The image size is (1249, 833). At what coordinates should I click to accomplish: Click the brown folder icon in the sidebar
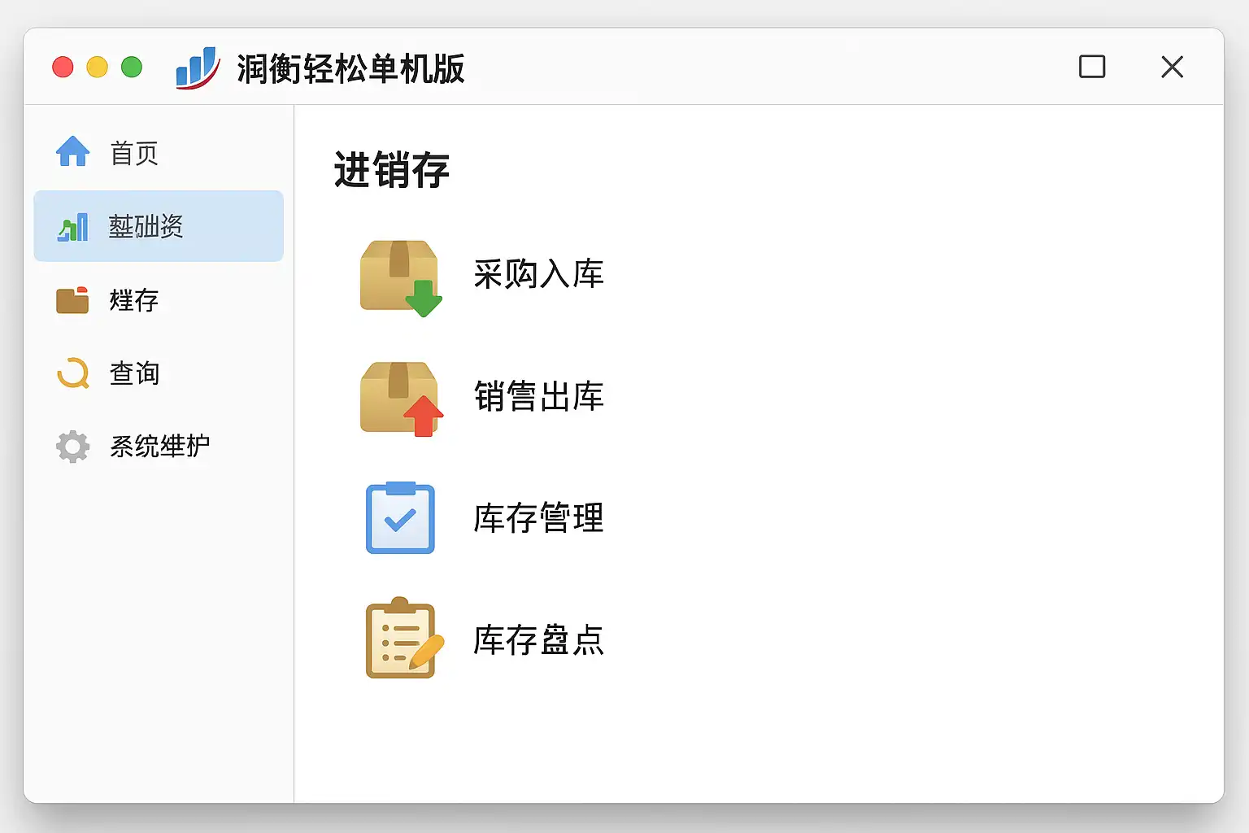(72, 300)
